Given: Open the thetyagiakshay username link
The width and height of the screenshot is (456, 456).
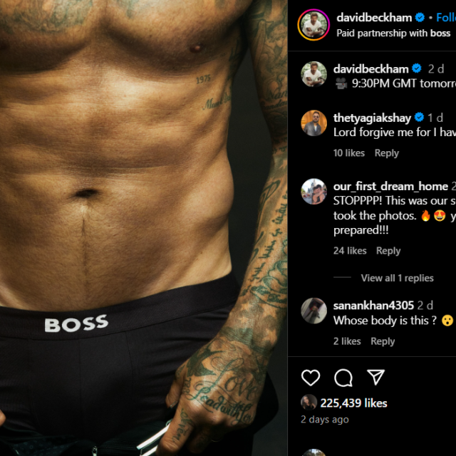Looking at the screenshot, I should tap(372, 118).
